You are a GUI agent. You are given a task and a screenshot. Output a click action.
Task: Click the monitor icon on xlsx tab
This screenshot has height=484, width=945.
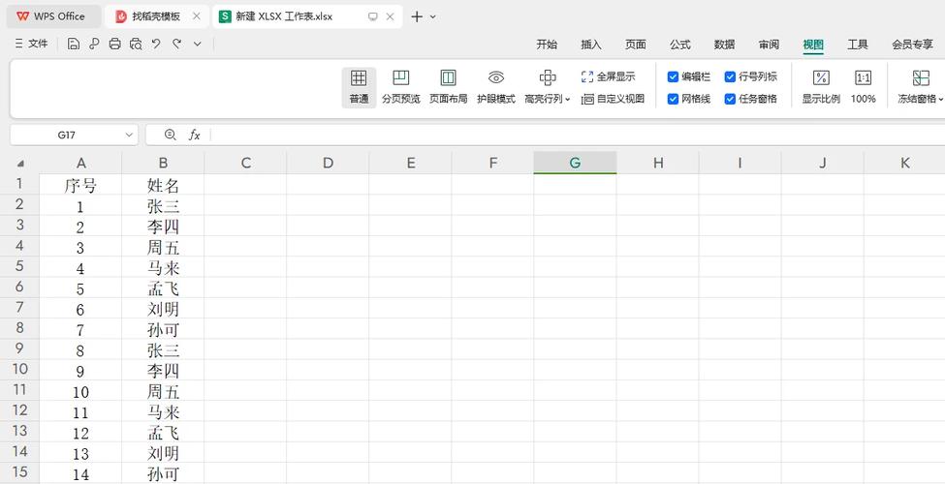(372, 16)
